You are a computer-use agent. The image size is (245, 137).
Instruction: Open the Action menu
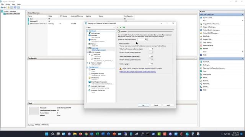[8, 4]
